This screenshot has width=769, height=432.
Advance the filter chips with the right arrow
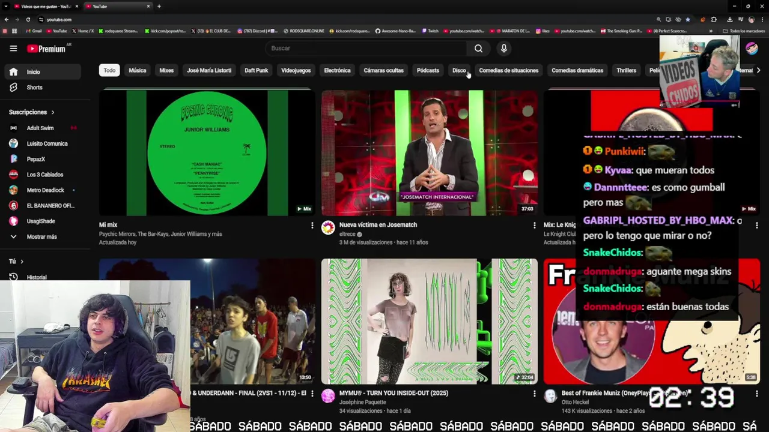pyautogui.click(x=758, y=70)
